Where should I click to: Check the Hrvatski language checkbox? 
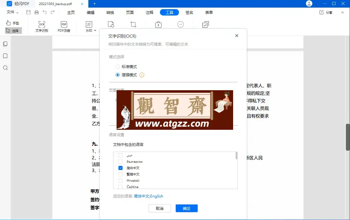pos(121,180)
